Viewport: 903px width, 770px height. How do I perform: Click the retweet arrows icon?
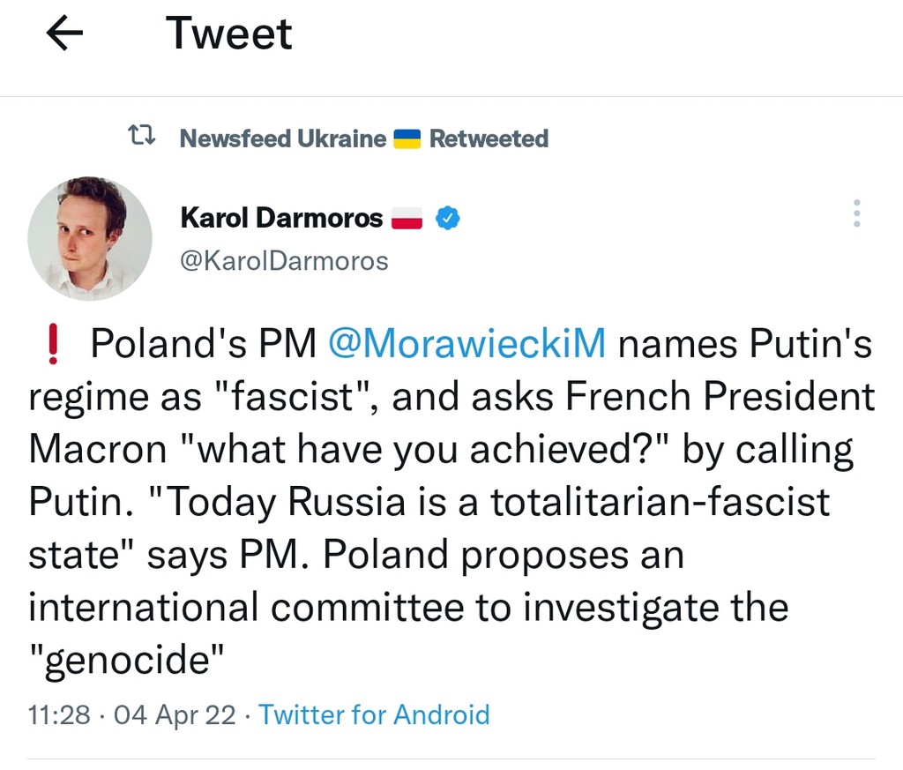coord(141,137)
